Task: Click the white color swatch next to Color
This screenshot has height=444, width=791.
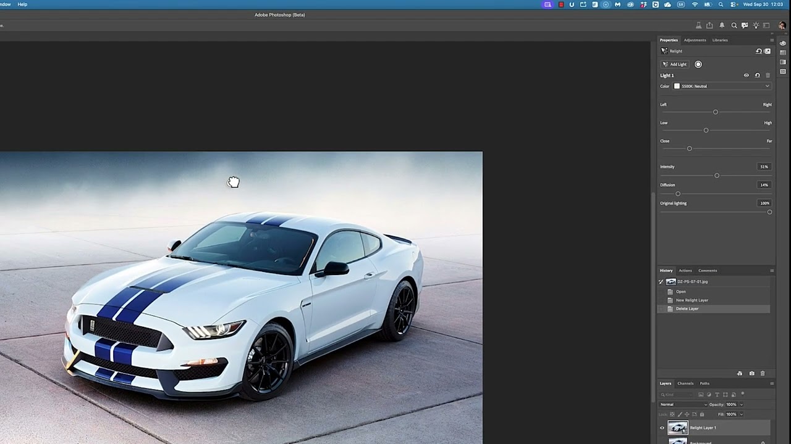Action: (677, 86)
